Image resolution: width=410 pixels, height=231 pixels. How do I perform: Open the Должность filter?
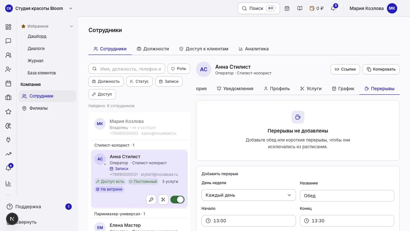point(106,81)
